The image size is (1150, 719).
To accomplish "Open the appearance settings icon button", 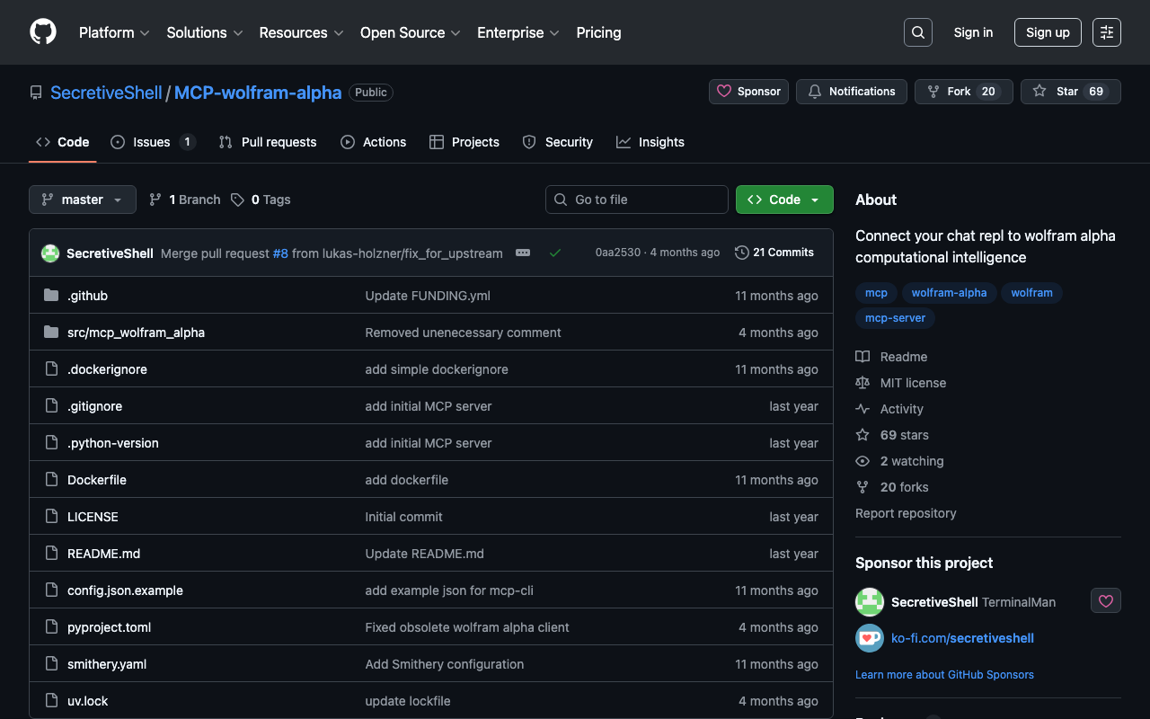I will click(x=1106, y=32).
